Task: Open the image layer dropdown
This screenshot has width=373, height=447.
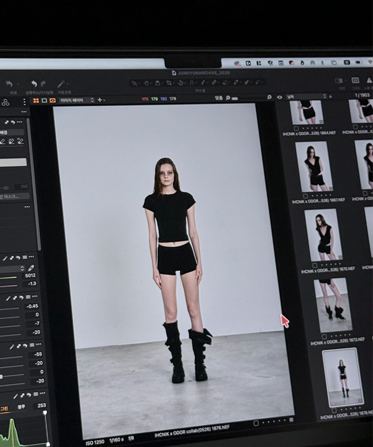Action: coord(77,100)
